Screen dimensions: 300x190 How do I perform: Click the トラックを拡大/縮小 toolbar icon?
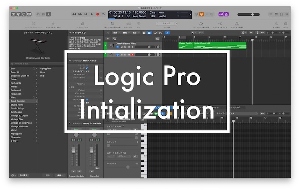click(x=53, y=24)
